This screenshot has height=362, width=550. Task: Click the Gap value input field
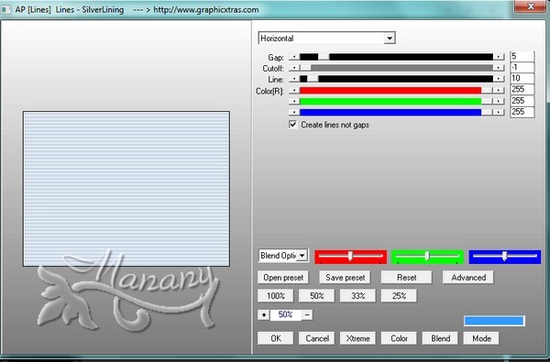pos(522,57)
